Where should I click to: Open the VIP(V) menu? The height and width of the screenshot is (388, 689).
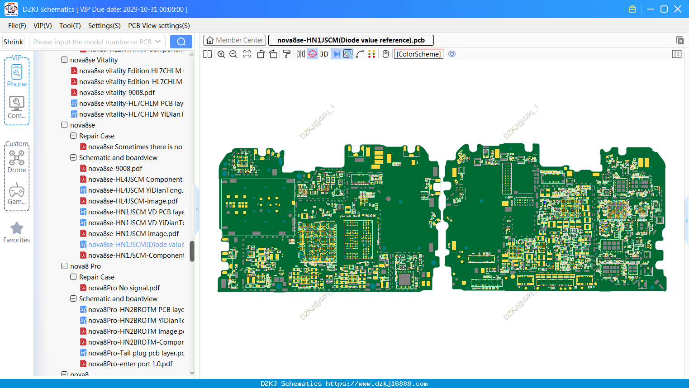[43, 26]
